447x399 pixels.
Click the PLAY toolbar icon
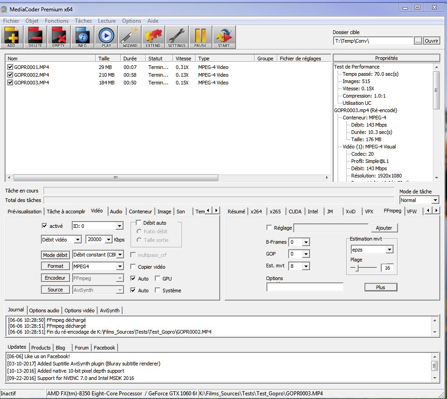click(x=106, y=37)
